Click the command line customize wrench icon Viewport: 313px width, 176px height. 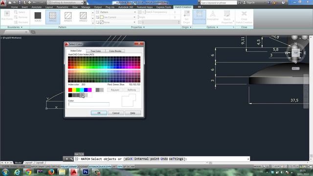[71, 159]
